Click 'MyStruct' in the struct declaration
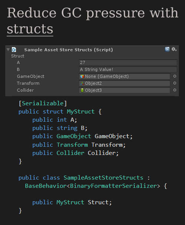The height and width of the screenshot is (225, 185). pyautogui.click(x=81, y=111)
